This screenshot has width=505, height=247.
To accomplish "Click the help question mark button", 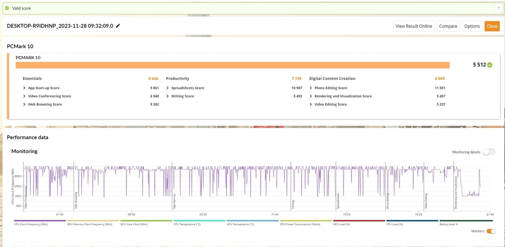I will pos(498,8).
